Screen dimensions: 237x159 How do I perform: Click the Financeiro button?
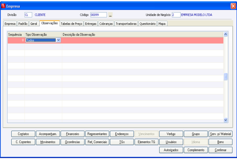tap(73, 134)
